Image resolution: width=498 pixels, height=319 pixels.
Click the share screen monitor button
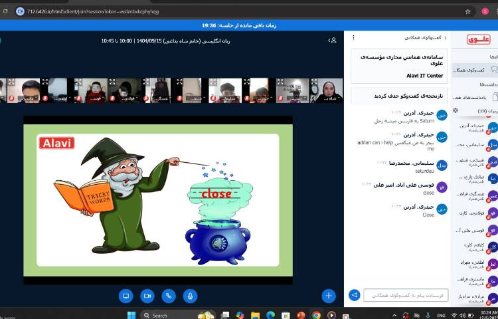pos(125,296)
